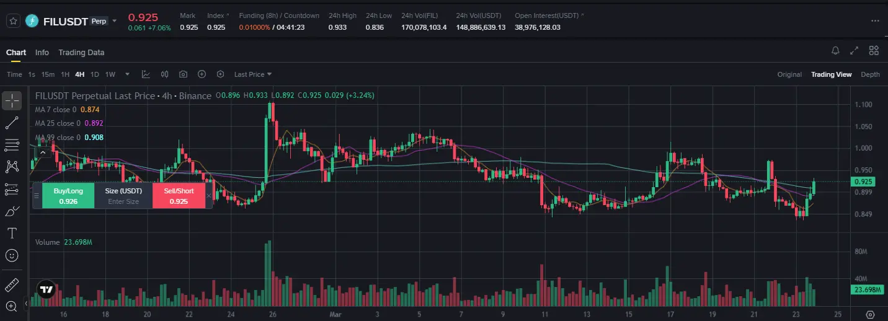Select the crosshair cursor tool
This screenshot has height=321, width=888.
(12, 100)
